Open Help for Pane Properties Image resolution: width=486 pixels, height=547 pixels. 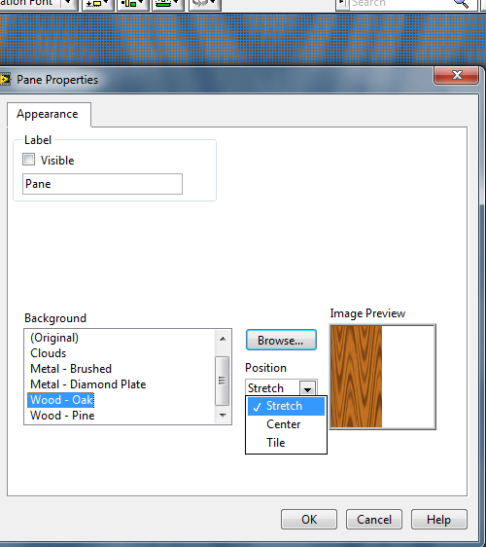click(x=439, y=520)
